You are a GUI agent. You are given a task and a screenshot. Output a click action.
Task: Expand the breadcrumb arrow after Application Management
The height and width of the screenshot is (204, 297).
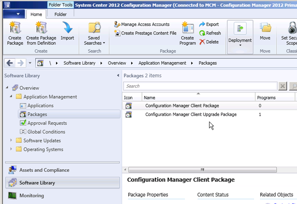[192, 63]
